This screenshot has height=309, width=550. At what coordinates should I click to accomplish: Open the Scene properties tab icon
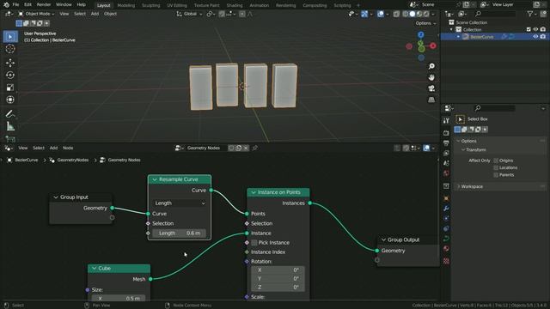pyautogui.click(x=446, y=163)
